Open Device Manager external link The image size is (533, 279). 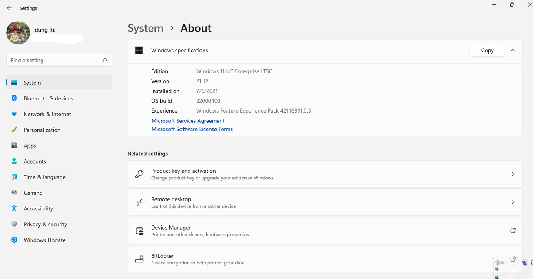point(513,231)
